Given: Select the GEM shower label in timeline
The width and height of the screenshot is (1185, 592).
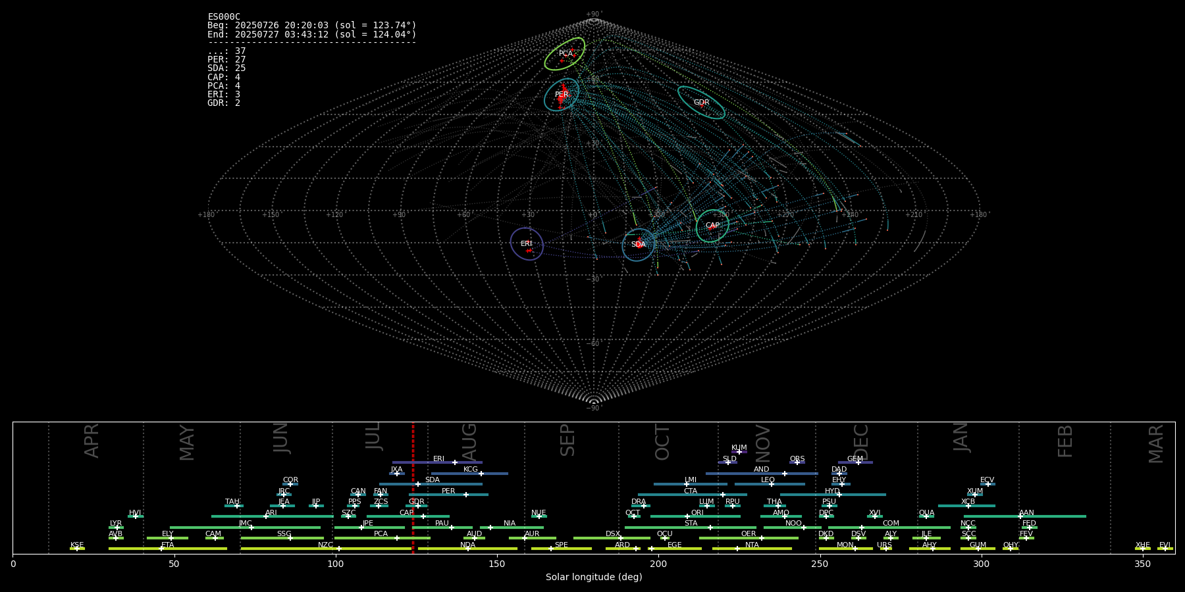Looking at the screenshot, I should click(x=855, y=459).
